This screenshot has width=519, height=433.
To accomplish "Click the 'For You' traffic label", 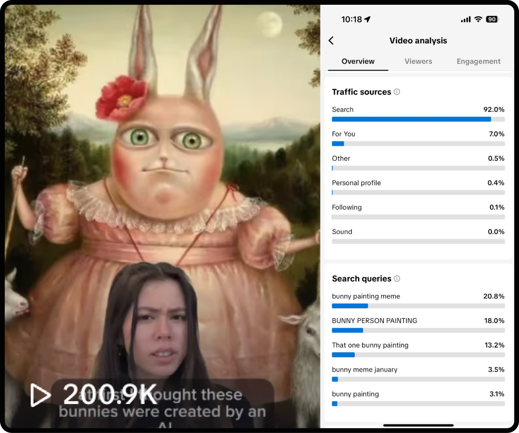I will 344,134.
